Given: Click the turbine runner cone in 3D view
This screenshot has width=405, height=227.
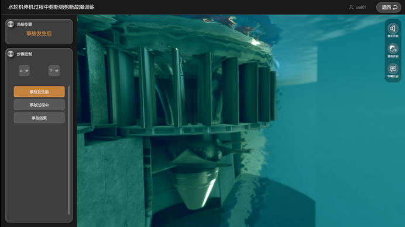Looking at the screenshot, I should click(194, 186).
